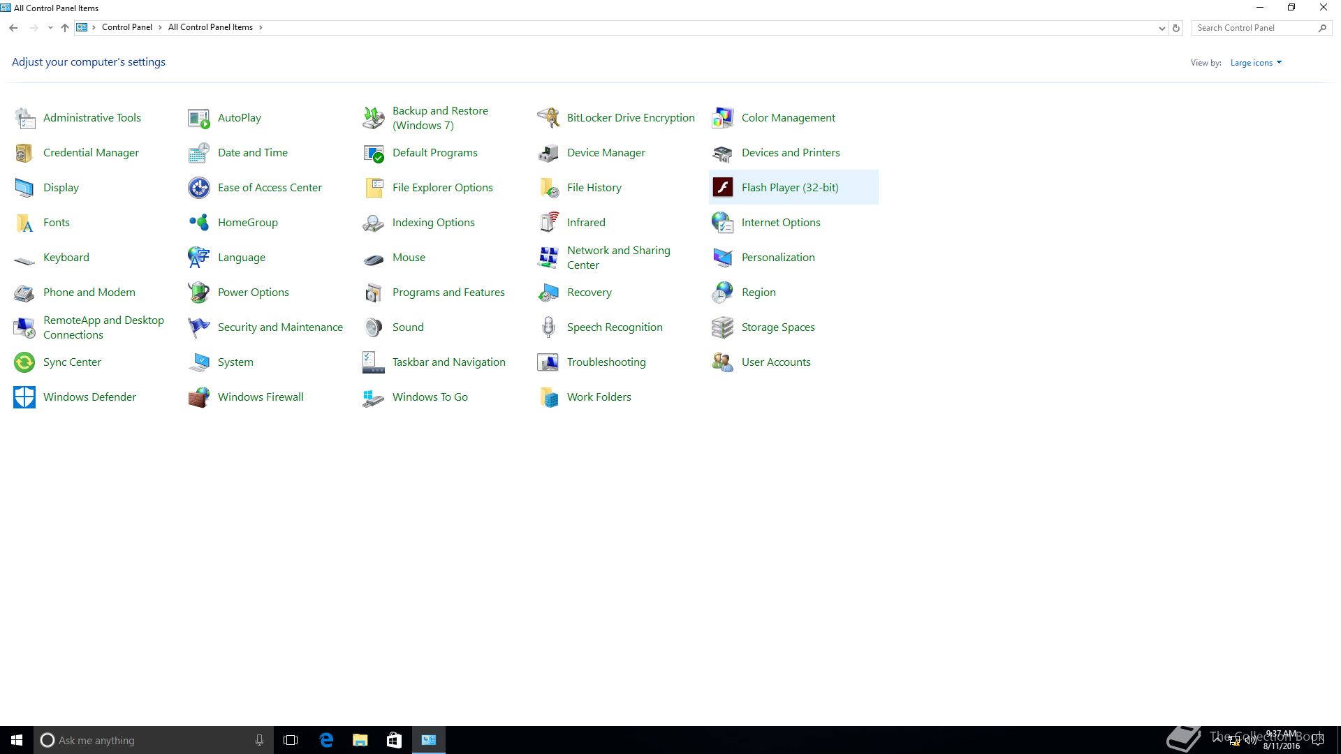Open the Infrared icon
The width and height of the screenshot is (1341, 754).
[548, 223]
